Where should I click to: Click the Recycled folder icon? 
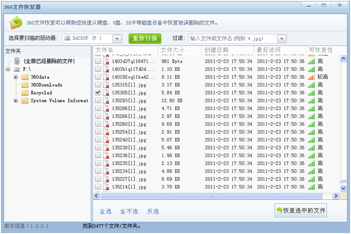(x=25, y=93)
